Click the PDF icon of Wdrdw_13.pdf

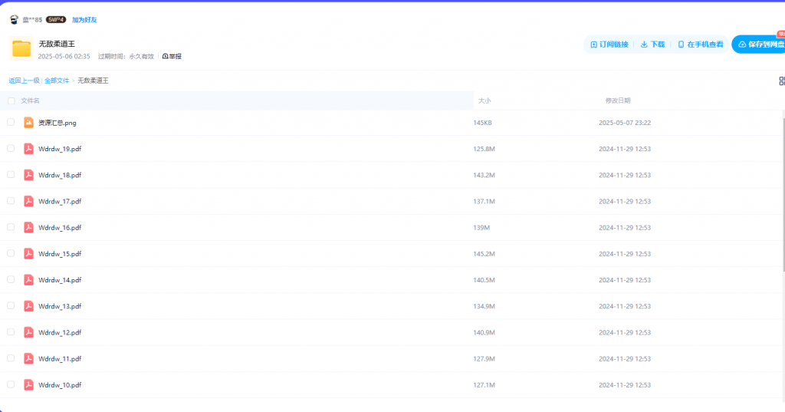[x=28, y=306]
